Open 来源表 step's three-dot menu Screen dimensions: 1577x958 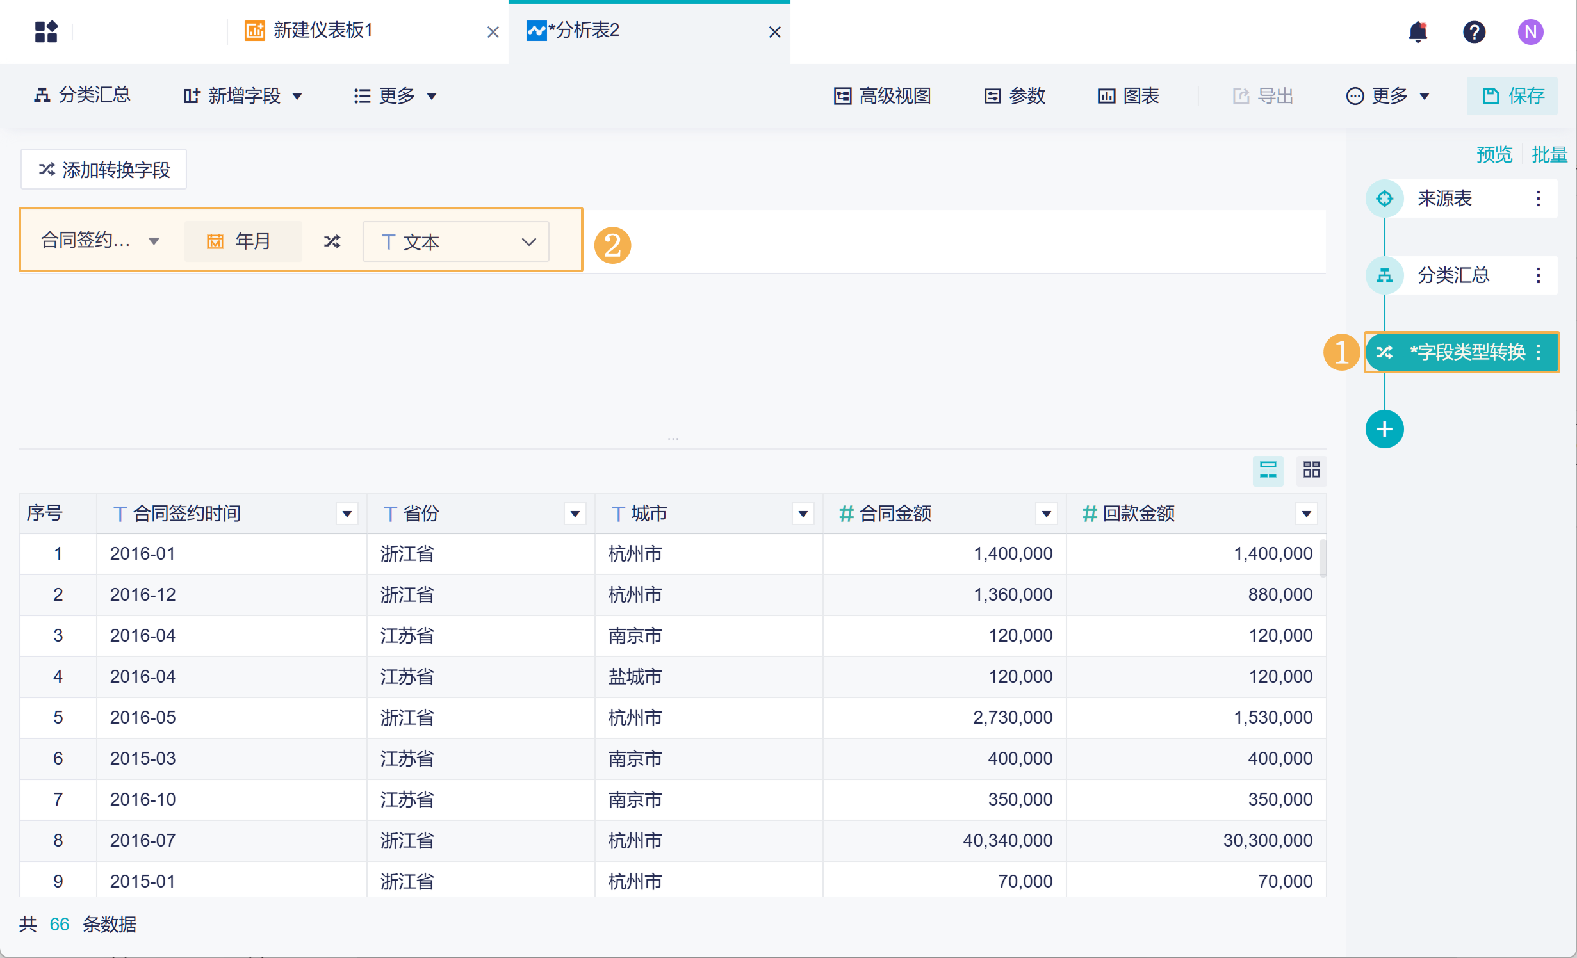pyautogui.click(x=1538, y=199)
